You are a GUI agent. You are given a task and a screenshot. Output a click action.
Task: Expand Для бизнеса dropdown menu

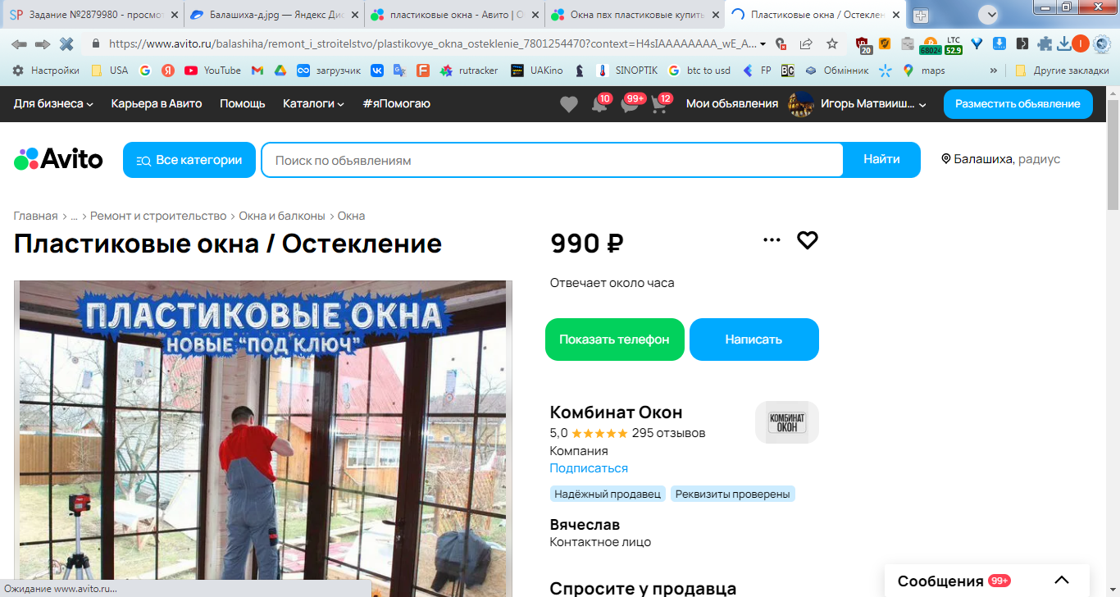53,103
